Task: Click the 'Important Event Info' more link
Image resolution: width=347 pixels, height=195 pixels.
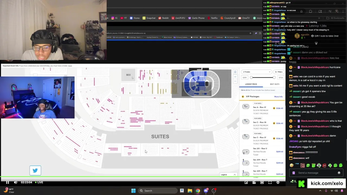Action: (70, 66)
